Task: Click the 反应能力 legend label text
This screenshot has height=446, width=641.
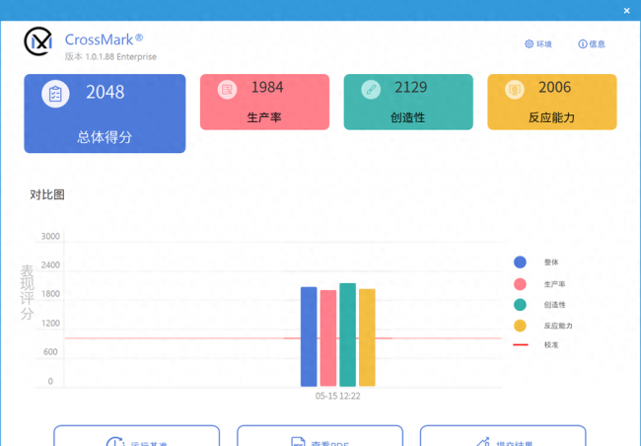Action: [558, 326]
